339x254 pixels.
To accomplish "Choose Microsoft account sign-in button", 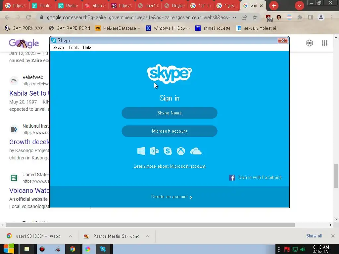I will (x=169, y=131).
